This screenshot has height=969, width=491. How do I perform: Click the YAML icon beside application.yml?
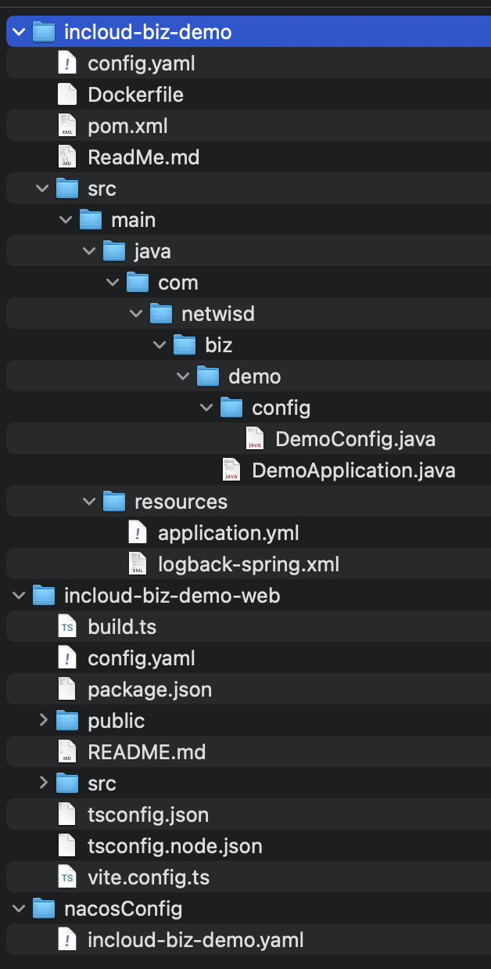tap(138, 533)
